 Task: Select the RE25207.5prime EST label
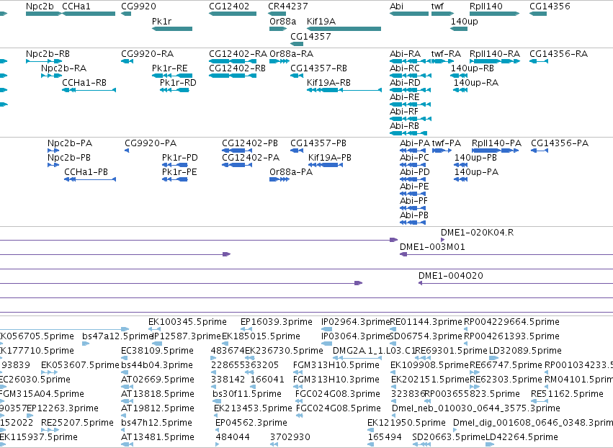tap(77, 423)
